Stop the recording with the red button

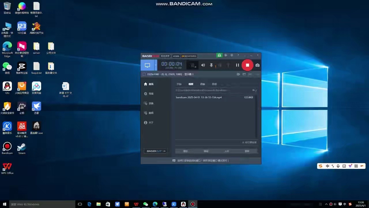[x=247, y=65]
